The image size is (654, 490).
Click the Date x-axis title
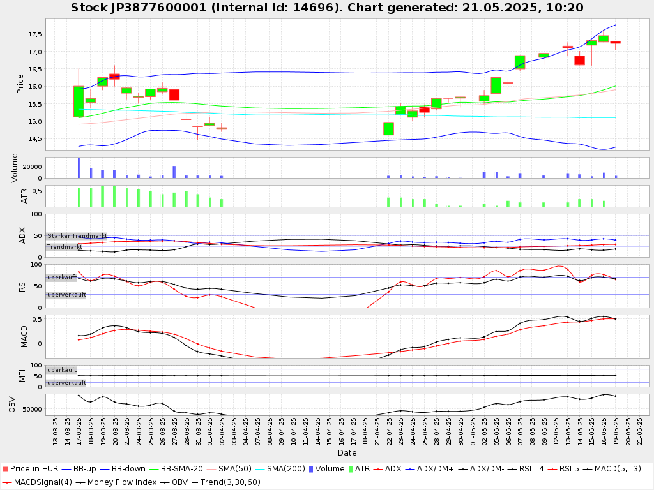pos(347,452)
